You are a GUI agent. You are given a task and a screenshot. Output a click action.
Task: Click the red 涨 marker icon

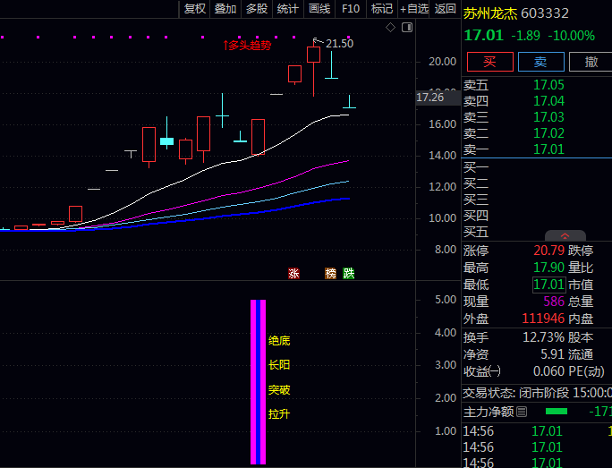[x=293, y=273]
